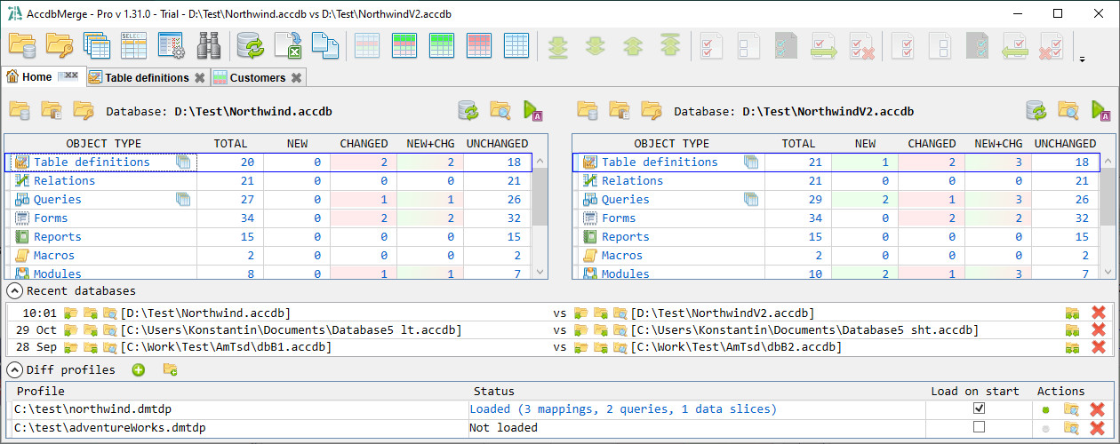Viewport: 1120px width, 444px height.
Task: Switch to the Customers tab
Action: [258, 77]
